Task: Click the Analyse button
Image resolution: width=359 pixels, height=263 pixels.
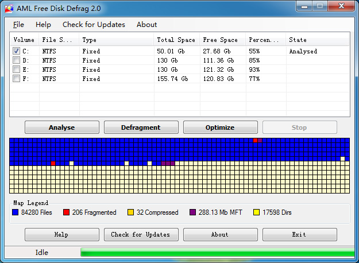Action: coord(62,127)
